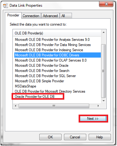Click the horizontal scroll right arrow
Screen dimensions: 117x146
point(98,106)
